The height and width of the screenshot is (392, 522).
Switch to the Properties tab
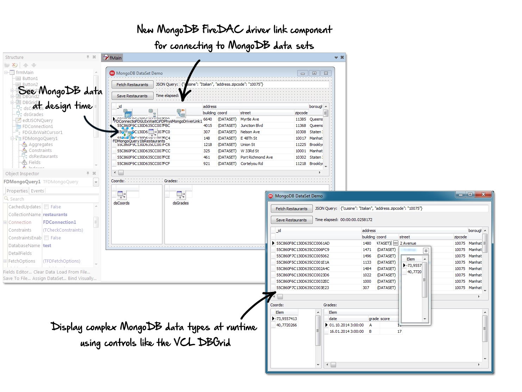pyautogui.click(x=17, y=191)
